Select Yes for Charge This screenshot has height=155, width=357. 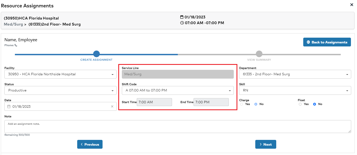pos(241,104)
